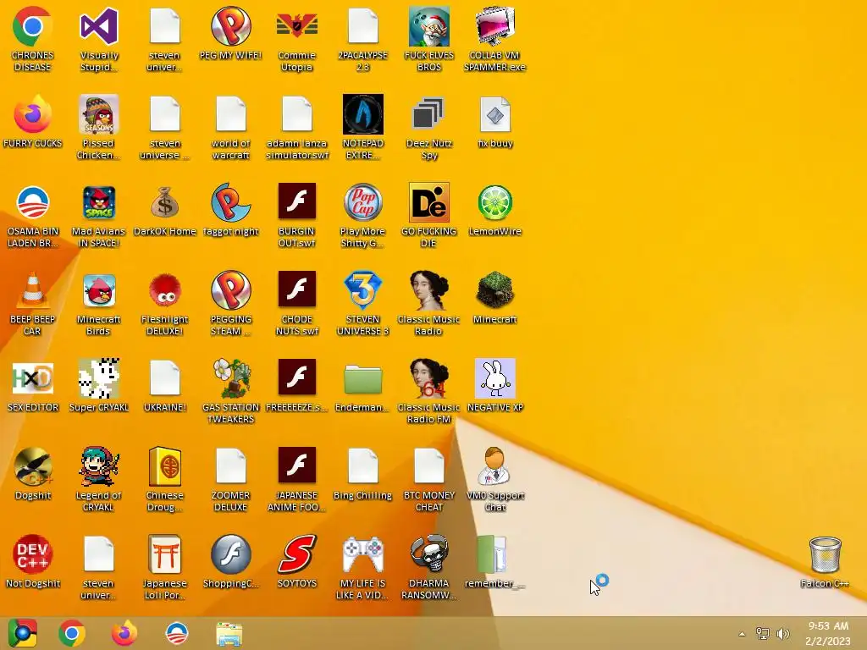The width and height of the screenshot is (867, 650).
Task: Open the SOYTOYS red S icon
Action: coord(297,554)
